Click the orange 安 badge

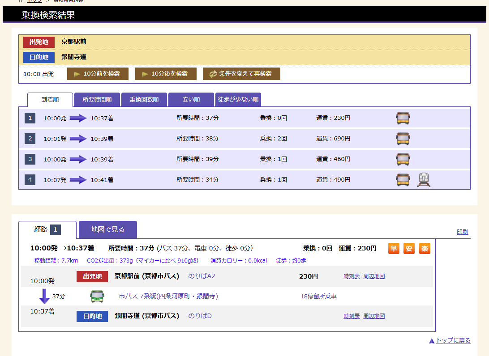pyautogui.click(x=409, y=249)
